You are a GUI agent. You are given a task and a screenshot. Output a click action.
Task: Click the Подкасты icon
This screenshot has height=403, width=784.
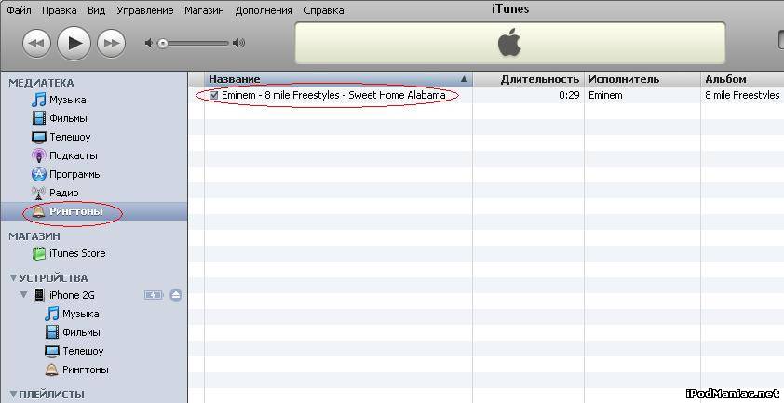38,155
